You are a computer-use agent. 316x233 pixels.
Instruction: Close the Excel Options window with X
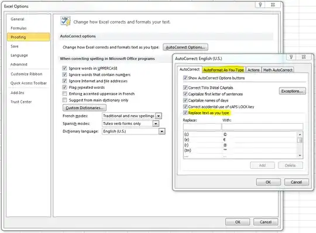pyautogui.click(x=273, y=5)
